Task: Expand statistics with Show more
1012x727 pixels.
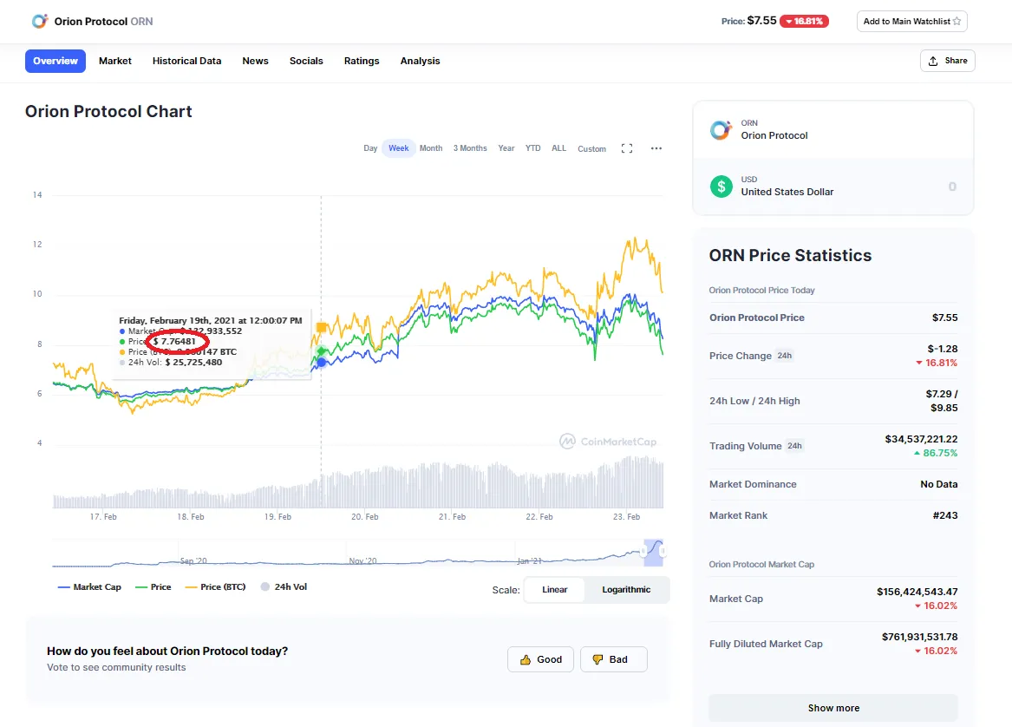Action: click(833, 708)
